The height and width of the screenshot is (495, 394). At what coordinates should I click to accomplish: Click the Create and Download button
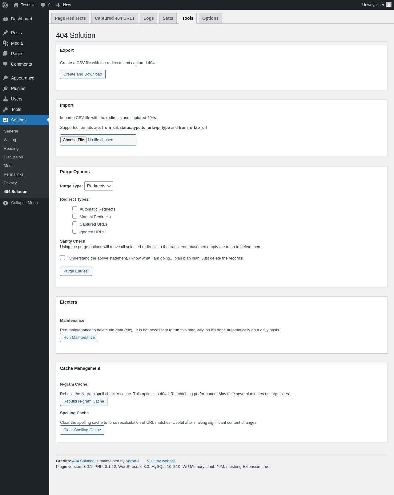click(x=83, y=74)
